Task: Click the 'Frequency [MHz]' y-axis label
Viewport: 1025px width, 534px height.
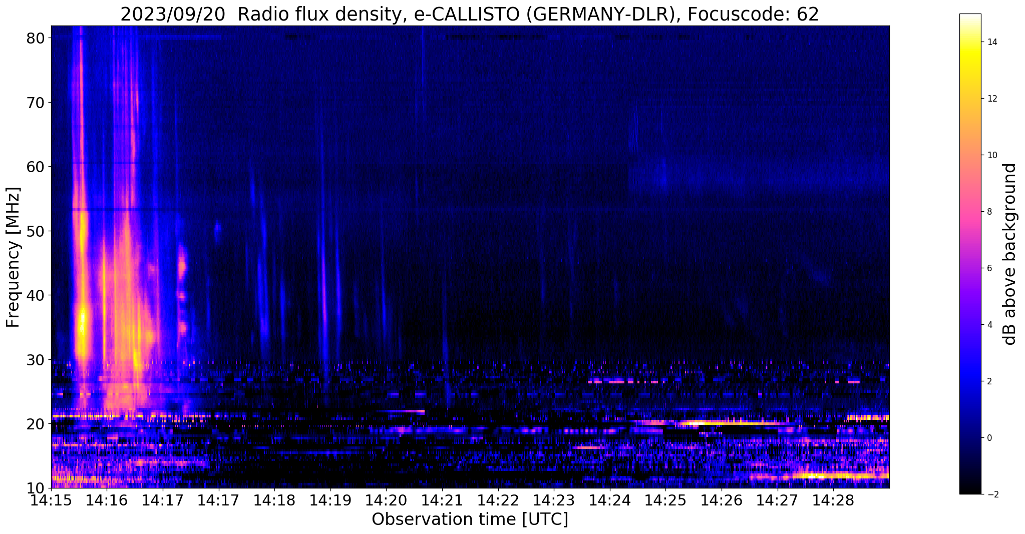Action: point(13,257)
